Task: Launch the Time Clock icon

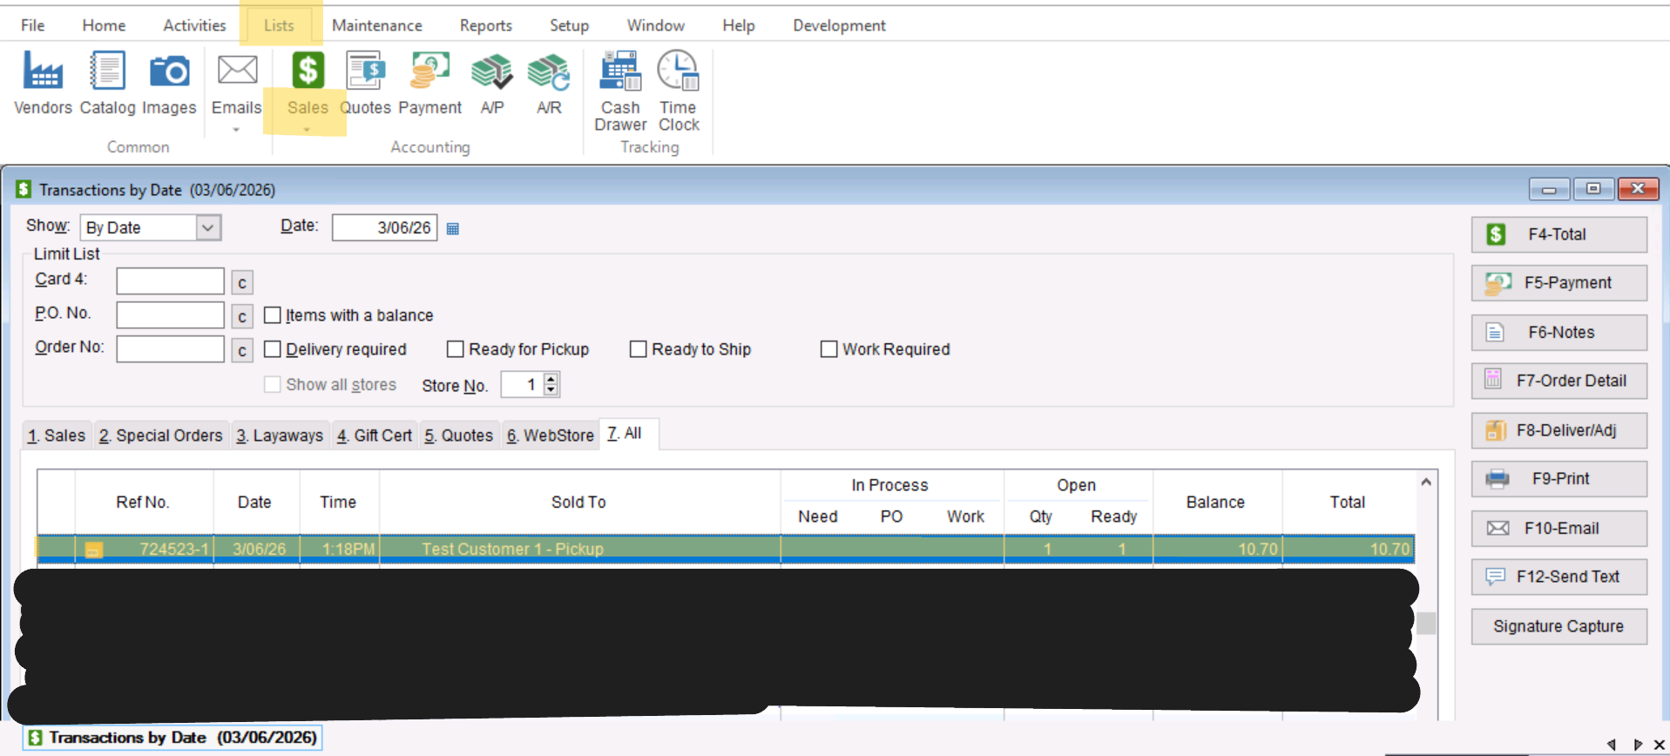Action: tap(678, 71)
